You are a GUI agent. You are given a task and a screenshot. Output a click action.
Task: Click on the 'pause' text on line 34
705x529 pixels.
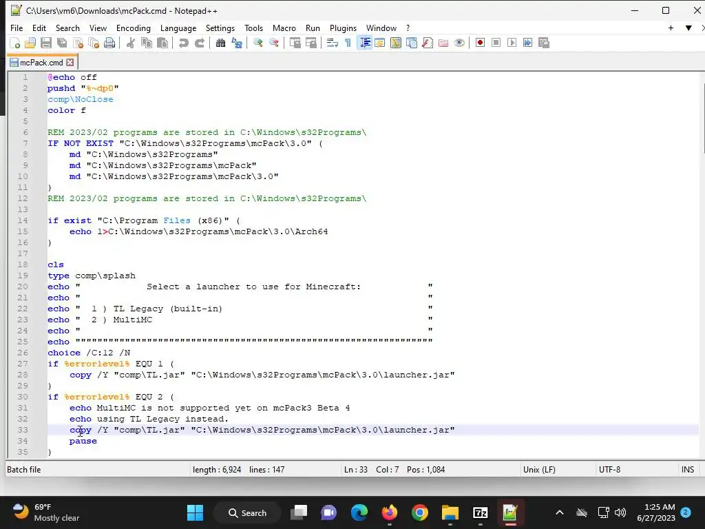(x=83, y=441)
